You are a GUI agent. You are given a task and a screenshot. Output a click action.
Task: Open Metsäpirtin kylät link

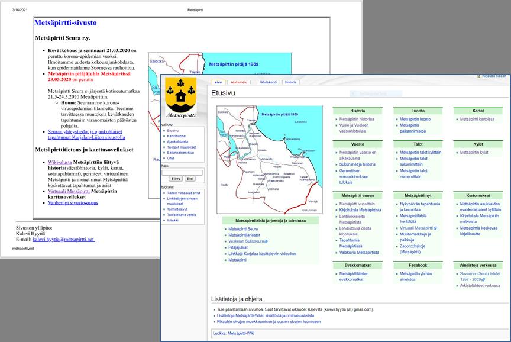[x=474, y=152]
